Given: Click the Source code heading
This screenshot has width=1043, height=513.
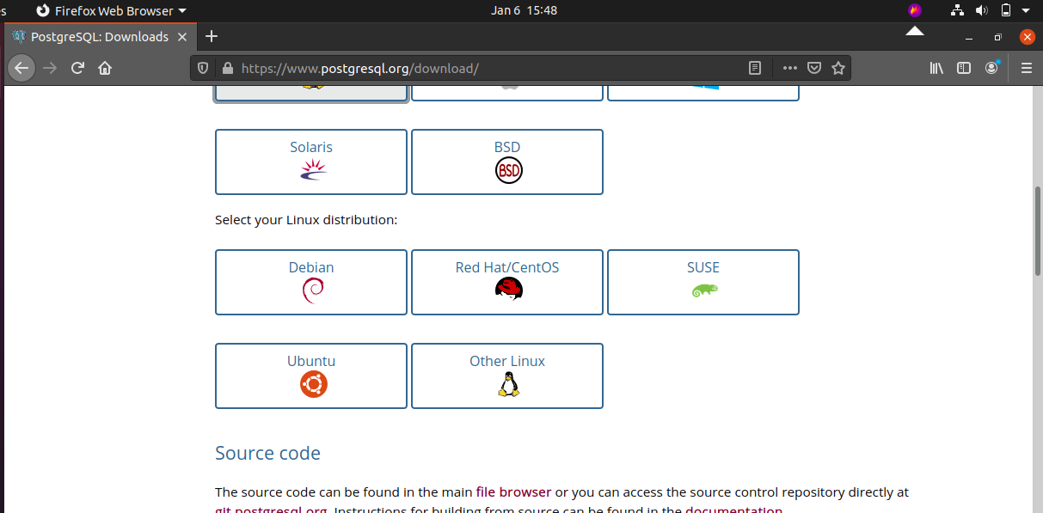Looking at the screenshot, I should (x=267, y=453).
